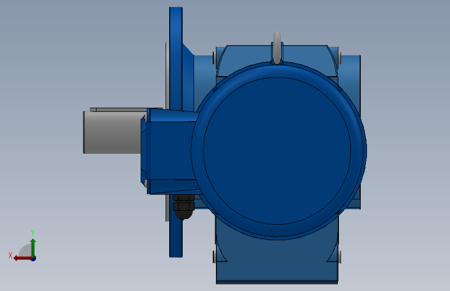Select the vertical blue mounting flange plate
450x291 pixels.
[176, 57]
